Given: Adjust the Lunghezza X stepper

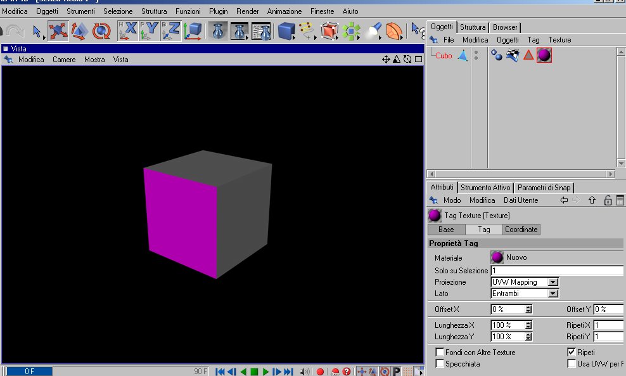Looking at the screenshot, I should 528,325.
